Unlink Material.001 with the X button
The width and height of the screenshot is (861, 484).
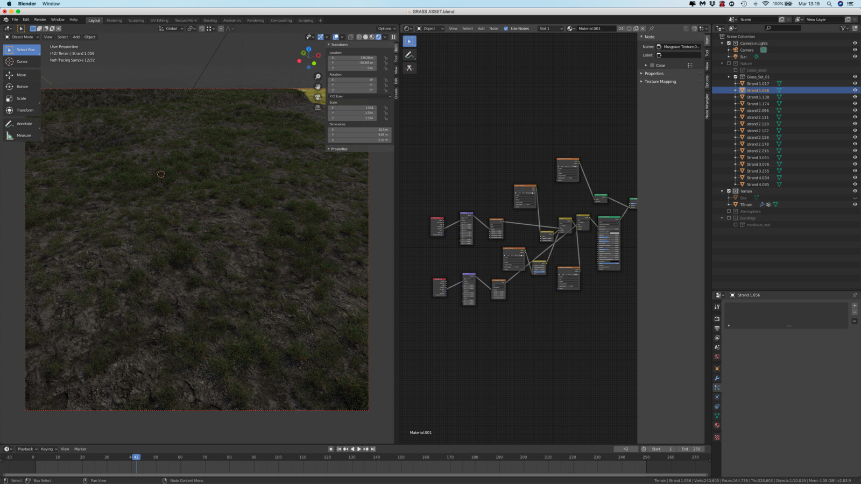643,29
